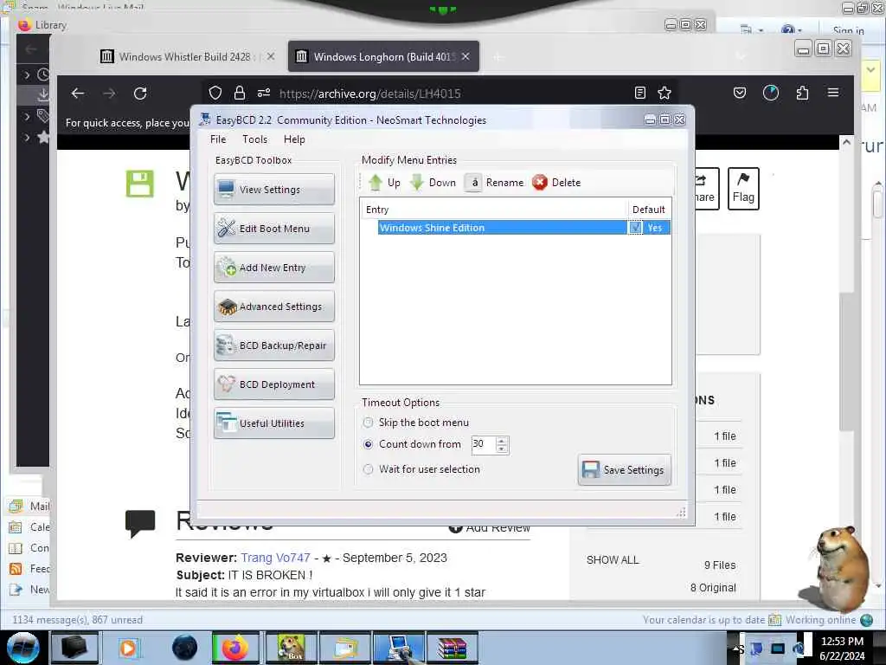Open Firefox list all tabs dropdown
The width and height of the screenshot is (886, 665).
(x=741, y=56)
